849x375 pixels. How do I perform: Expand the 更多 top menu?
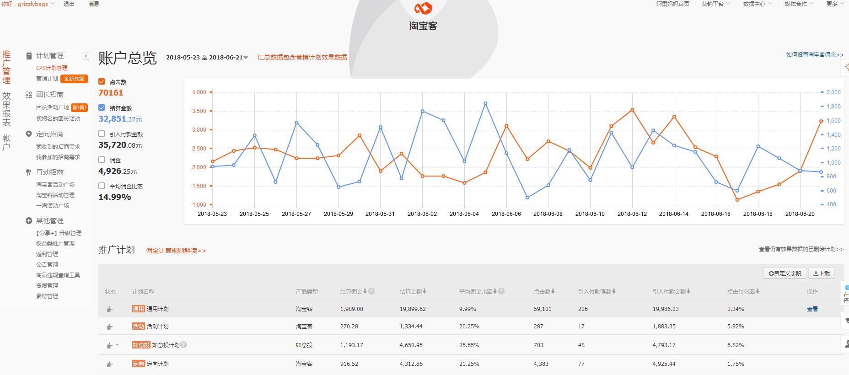[x=835, y=4]
